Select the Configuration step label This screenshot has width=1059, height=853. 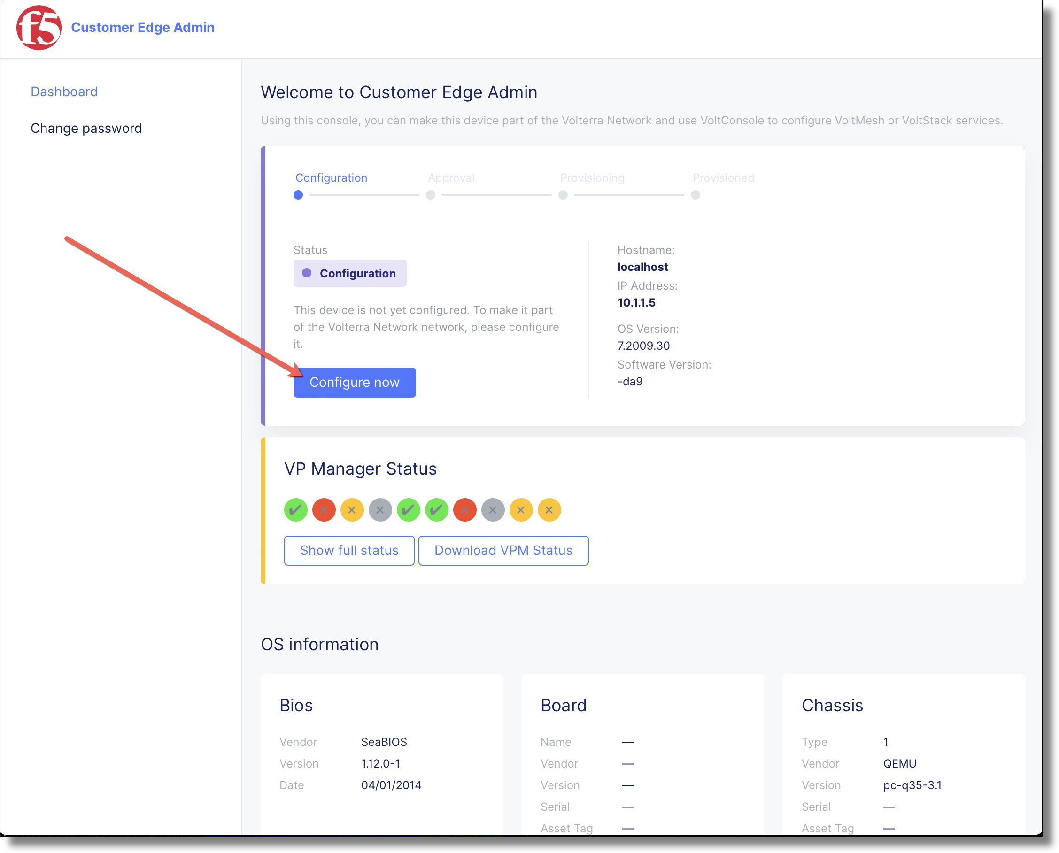331,178
